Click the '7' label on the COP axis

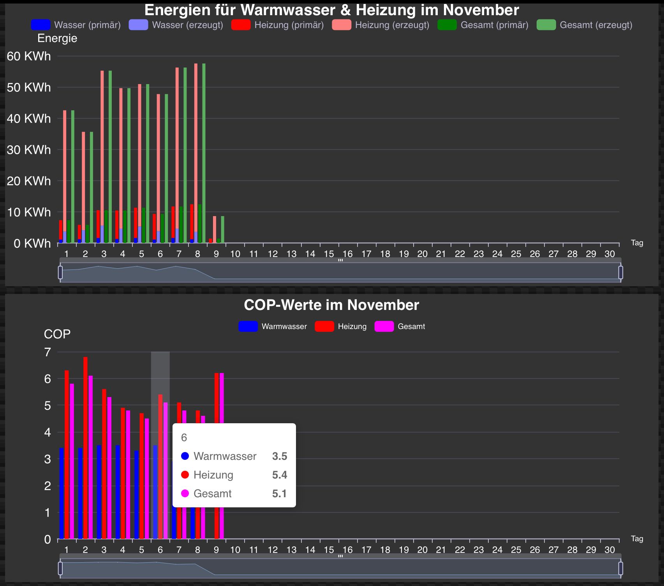(x=48, y=352)
